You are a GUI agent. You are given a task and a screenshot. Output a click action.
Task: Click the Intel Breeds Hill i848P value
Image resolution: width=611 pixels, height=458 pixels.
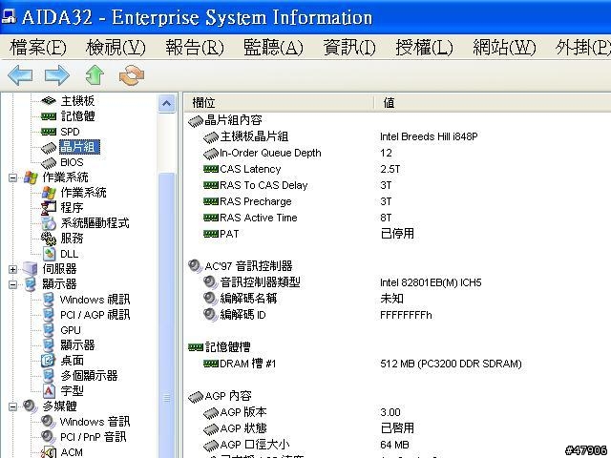coord(429,136)
